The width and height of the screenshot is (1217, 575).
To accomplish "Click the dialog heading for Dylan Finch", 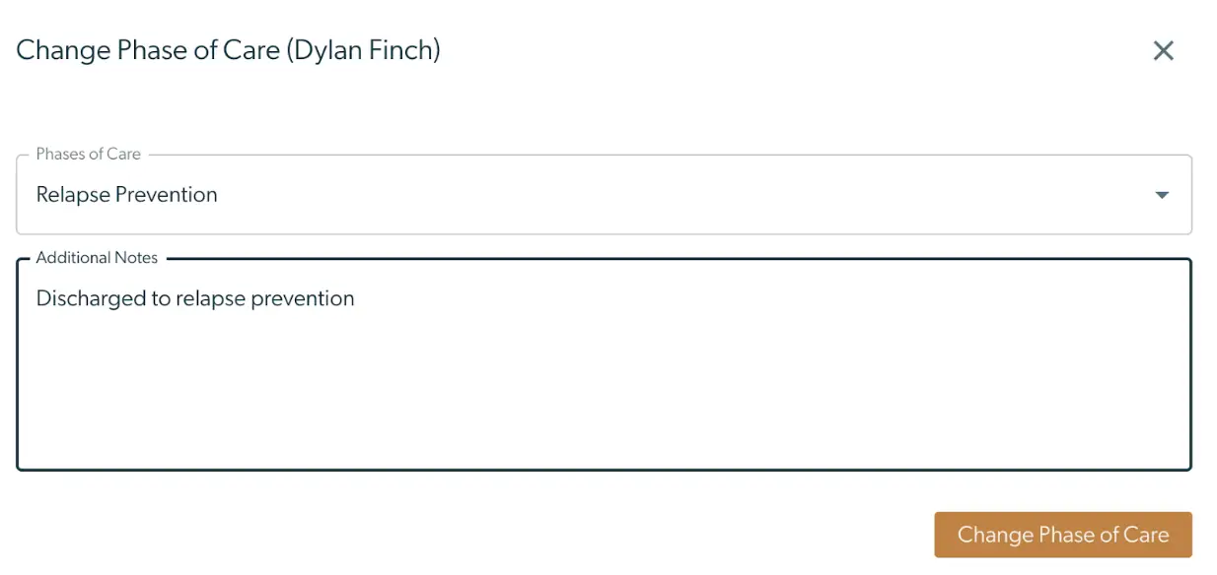I will [x=228, y=50].
